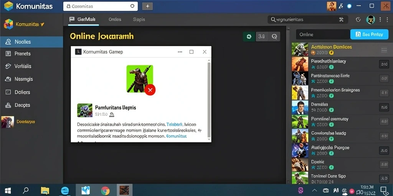
Task: Open the Online dropdown field
Action: (323, 34)
